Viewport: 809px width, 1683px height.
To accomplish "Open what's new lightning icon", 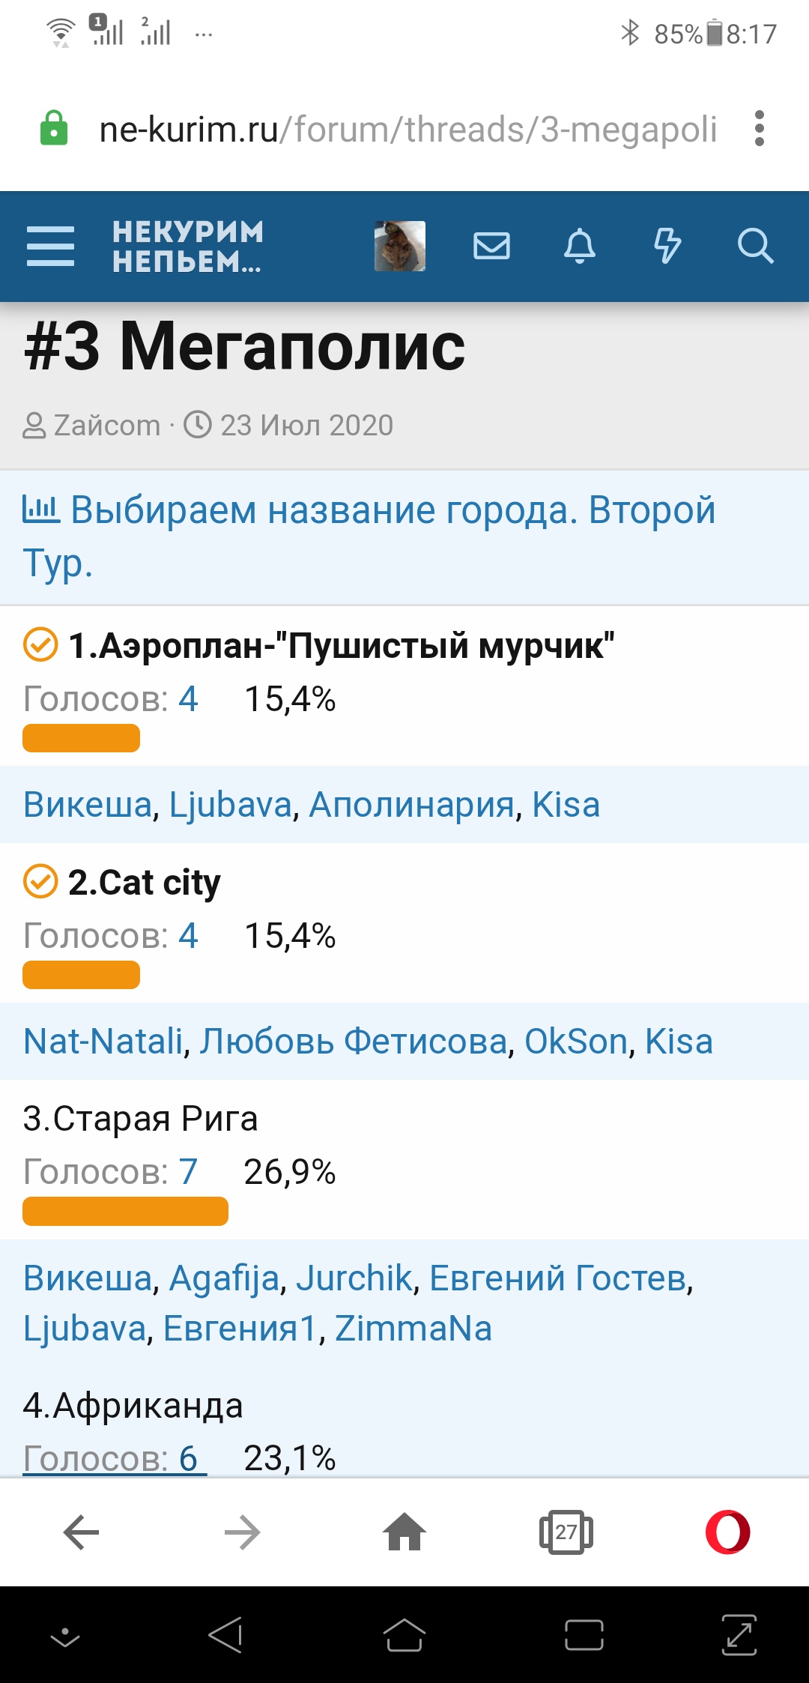I will tap(667, 246).
